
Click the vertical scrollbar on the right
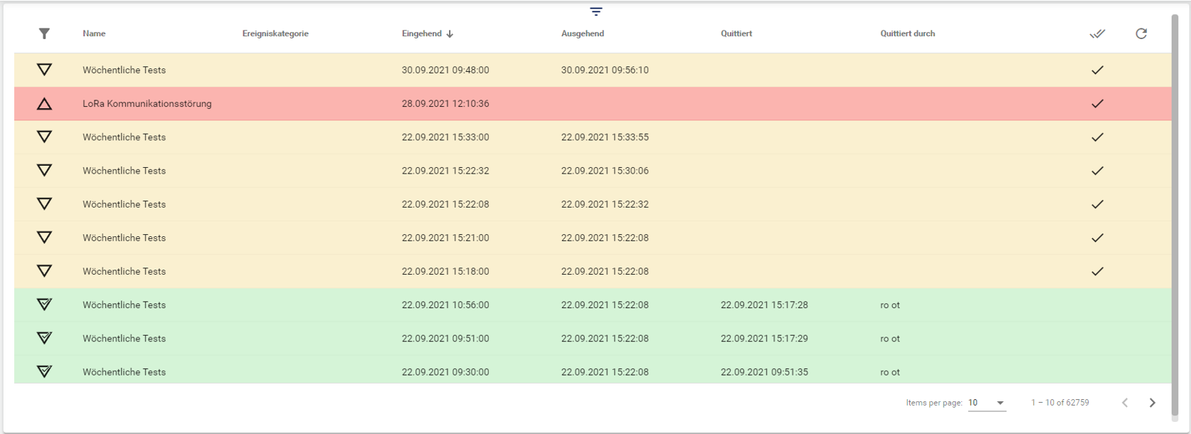(x=1175, y=213)
